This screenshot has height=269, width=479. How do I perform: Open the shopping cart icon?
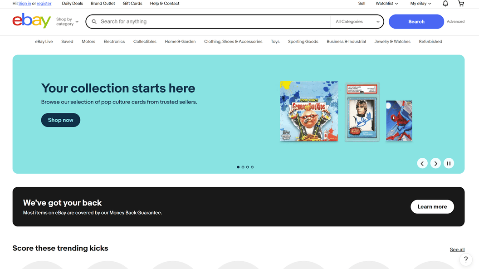click(x=461, y=4)
